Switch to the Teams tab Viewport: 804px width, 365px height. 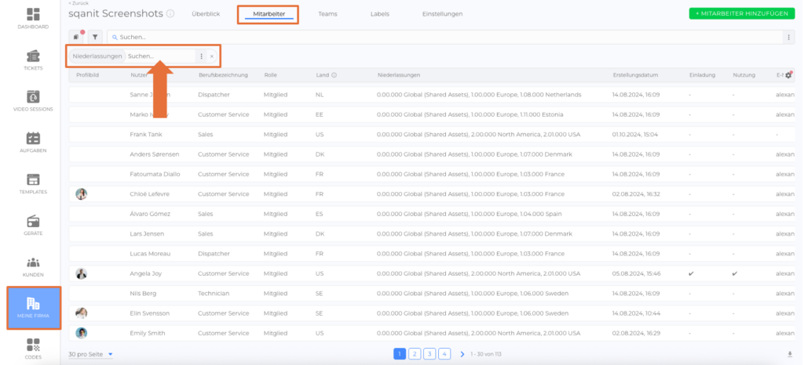pyautogui.click(x=327, y=14)
